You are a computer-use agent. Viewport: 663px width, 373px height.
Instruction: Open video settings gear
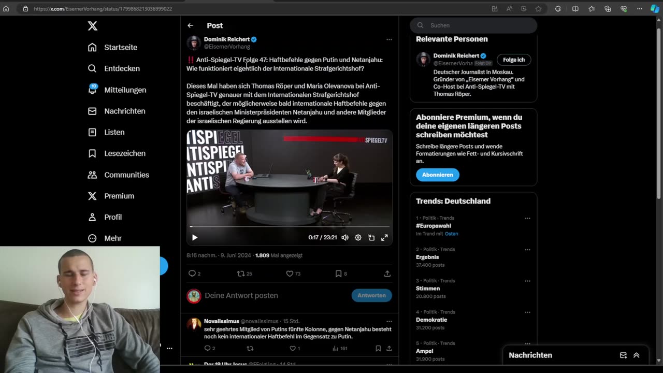coord(358,237)
